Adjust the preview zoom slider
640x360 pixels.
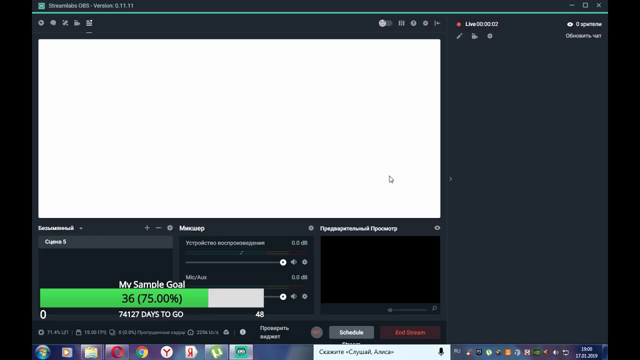point(407,310)
